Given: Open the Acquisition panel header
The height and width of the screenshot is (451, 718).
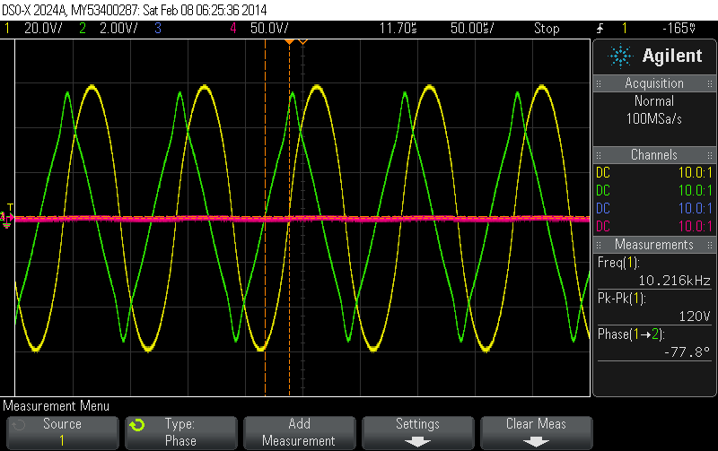Looking at the screenshot, I should click(654, 83).
